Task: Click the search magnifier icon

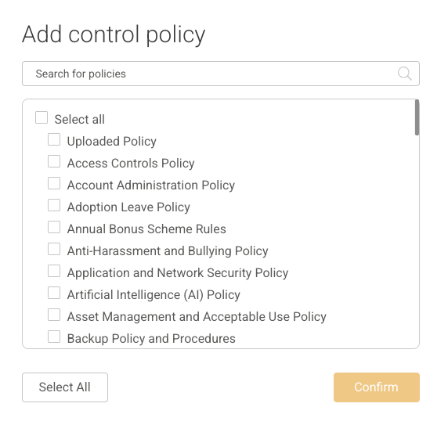Action: coord(404,74)
